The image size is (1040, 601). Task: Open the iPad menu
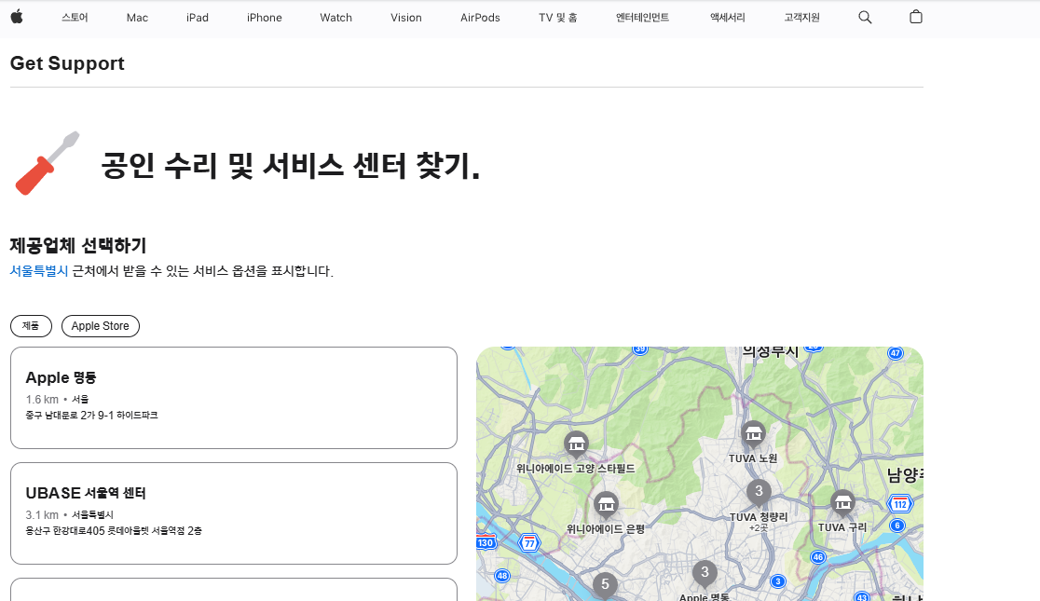[x=198, y=18]
